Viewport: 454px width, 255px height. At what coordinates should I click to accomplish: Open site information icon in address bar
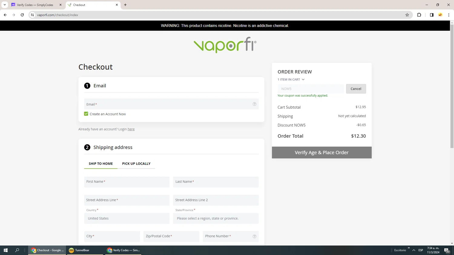[32, 15]
